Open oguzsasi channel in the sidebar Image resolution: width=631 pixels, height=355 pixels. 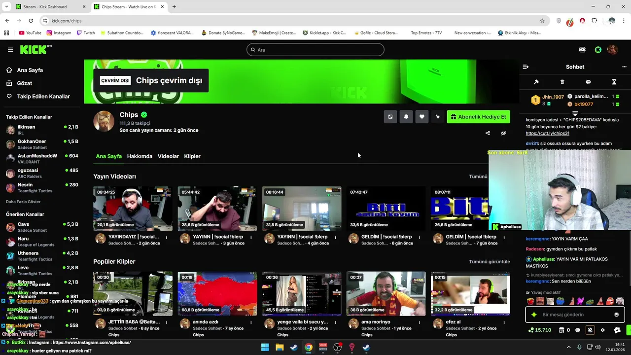pos(42,173)
